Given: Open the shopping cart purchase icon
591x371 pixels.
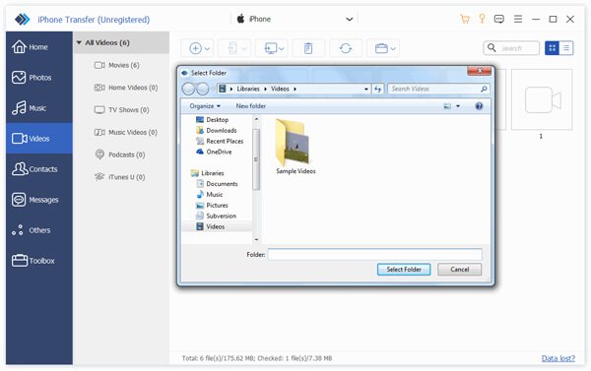Looking at the screenshot, I should pyautogui.click(x=465, y=19).
